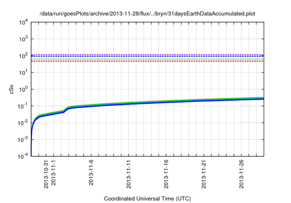Click the 10^-1 y-axis tick label
Image resolution: width=291 pixels, height=203 pixels.
click(x=24, y=106)
